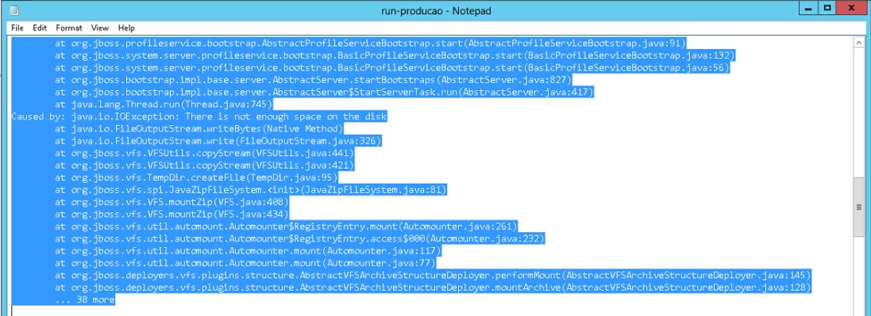
Task: Click the 'mountArchive' stack trace line
Action: 433,287
